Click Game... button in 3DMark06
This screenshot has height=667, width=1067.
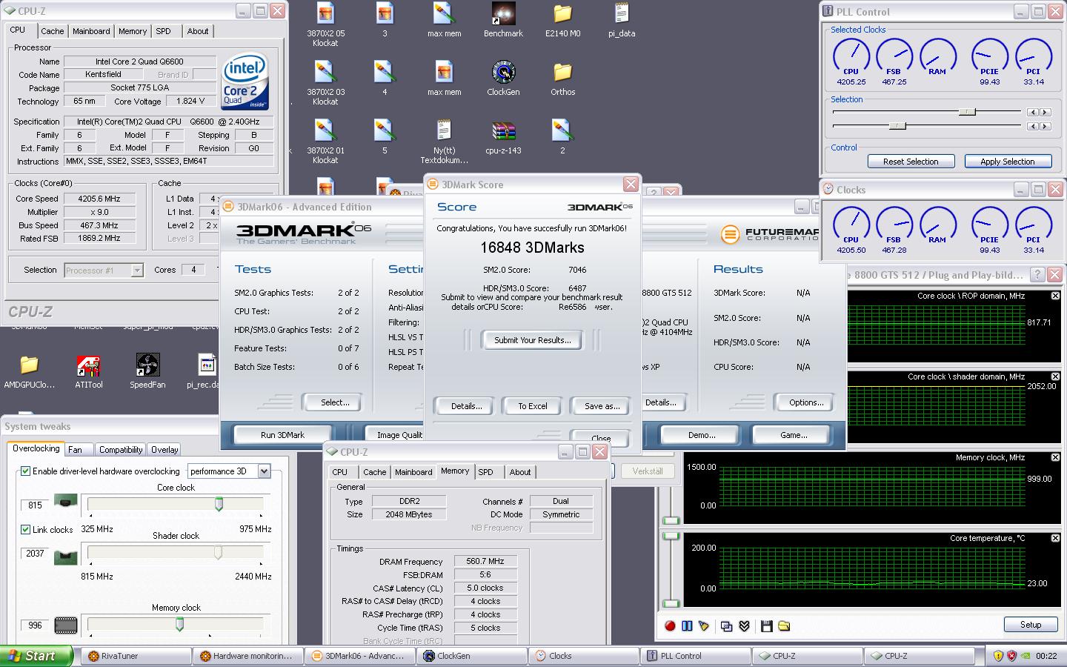coord(794,435)
